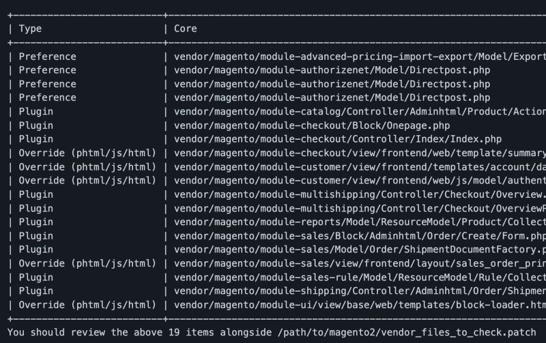546x343 pixels.
Task: Click the sales Order/Create/Form.php path
Action: [x=360, y=236]
